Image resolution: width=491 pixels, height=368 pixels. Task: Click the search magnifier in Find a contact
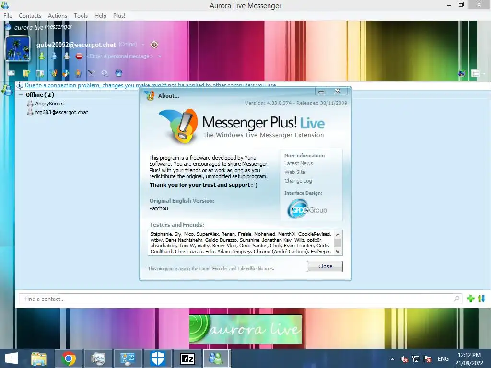457,299
